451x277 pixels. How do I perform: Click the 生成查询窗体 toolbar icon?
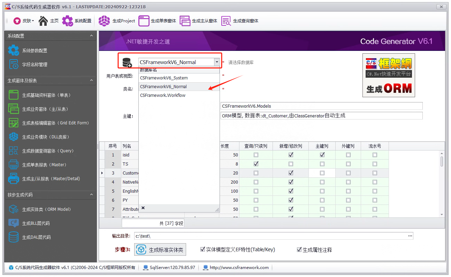226,21
